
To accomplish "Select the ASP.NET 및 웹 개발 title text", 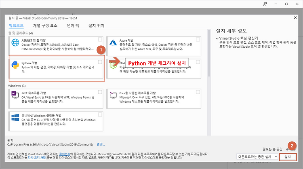I will (34, 40).
